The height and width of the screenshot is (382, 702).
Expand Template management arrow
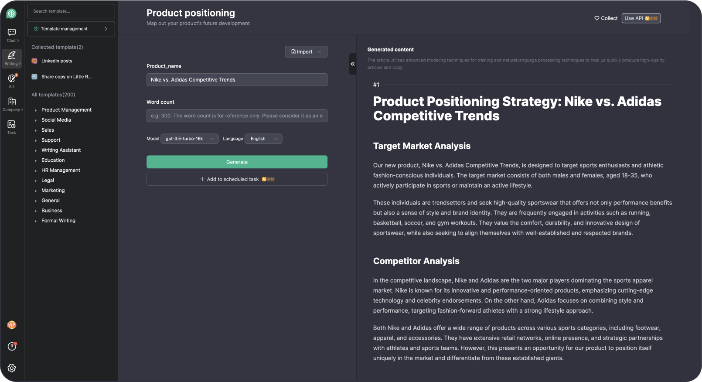point(106,29)
